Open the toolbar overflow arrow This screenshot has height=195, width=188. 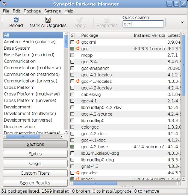[x=182, y=22]
